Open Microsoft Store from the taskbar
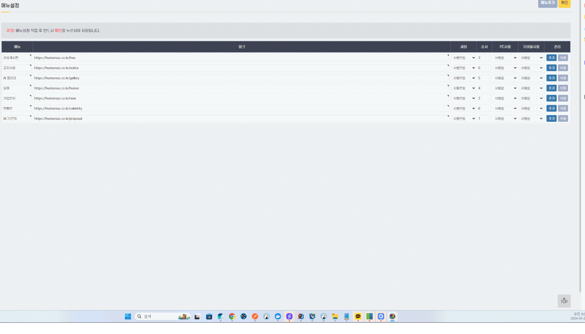The image size is (585, 334). (x=209, y=316)
